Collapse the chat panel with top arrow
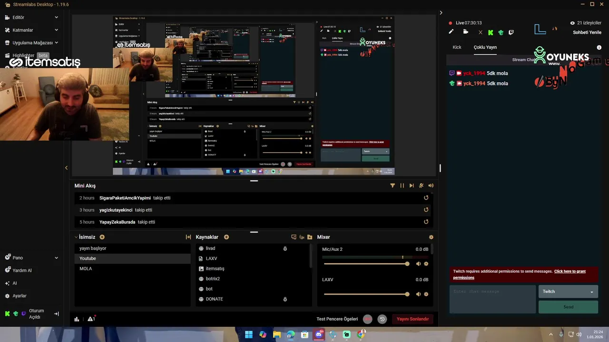609x342 pixels. coord(441,13)
